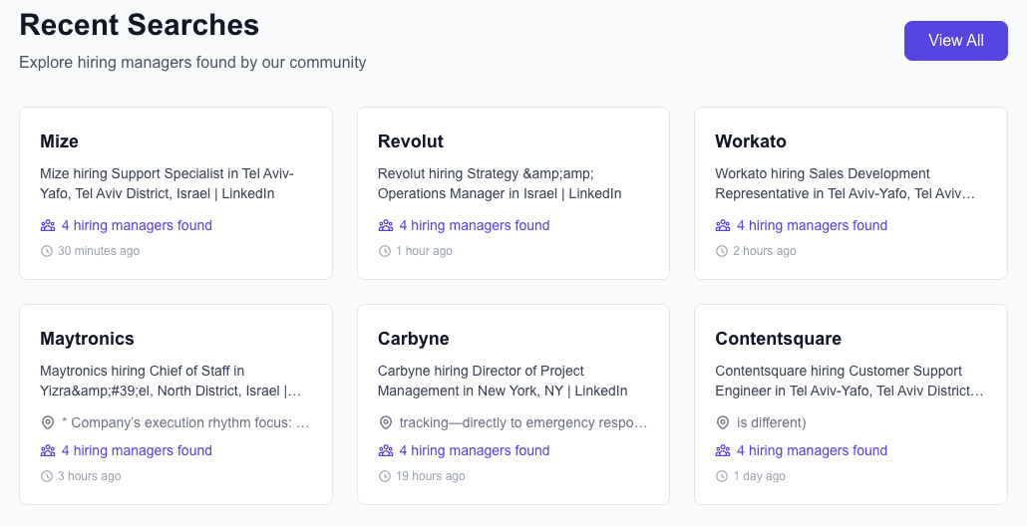Viewport: 1027px width, 526px height.
Task: Open Revolut's 4 hiring managers found link
Action: (x=474, y=225)
